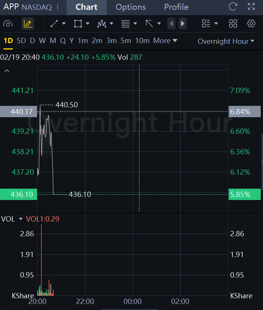
Task: Choose the wave pattern drawing tool
Action: (102, 23)
